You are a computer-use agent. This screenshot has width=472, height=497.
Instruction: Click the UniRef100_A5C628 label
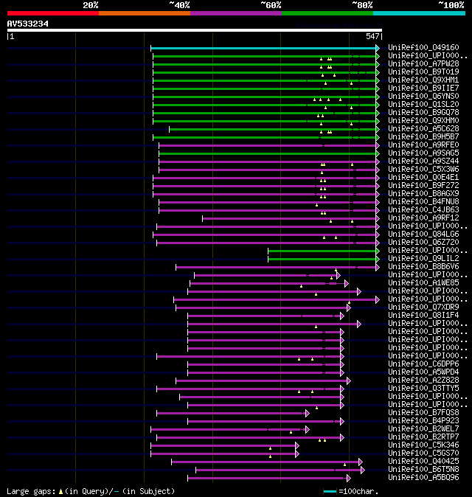tap(423, 129)
